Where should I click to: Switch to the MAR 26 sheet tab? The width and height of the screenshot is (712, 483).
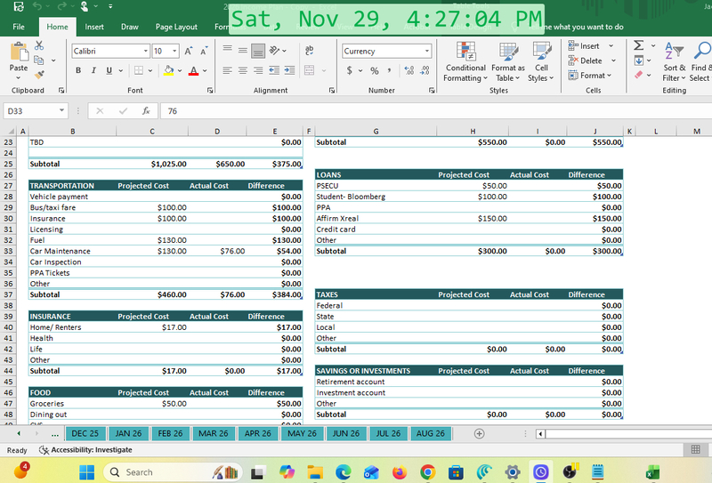pos(214,433)
